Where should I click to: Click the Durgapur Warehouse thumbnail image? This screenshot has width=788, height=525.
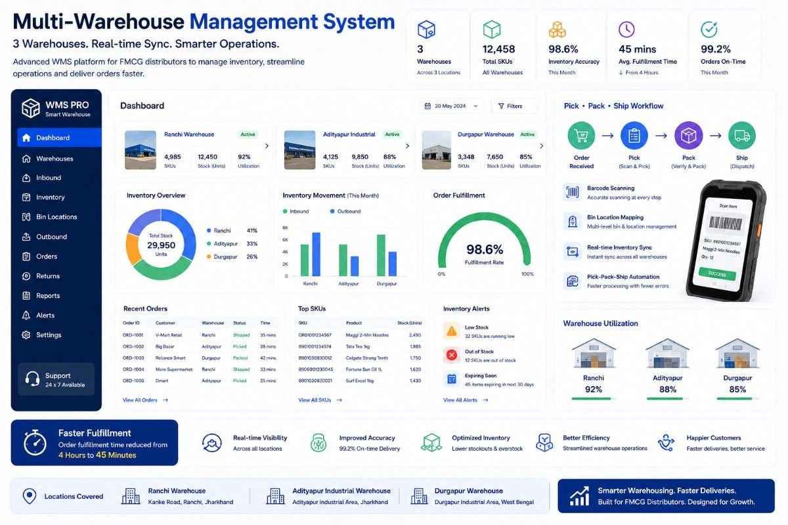click(437, 150)
